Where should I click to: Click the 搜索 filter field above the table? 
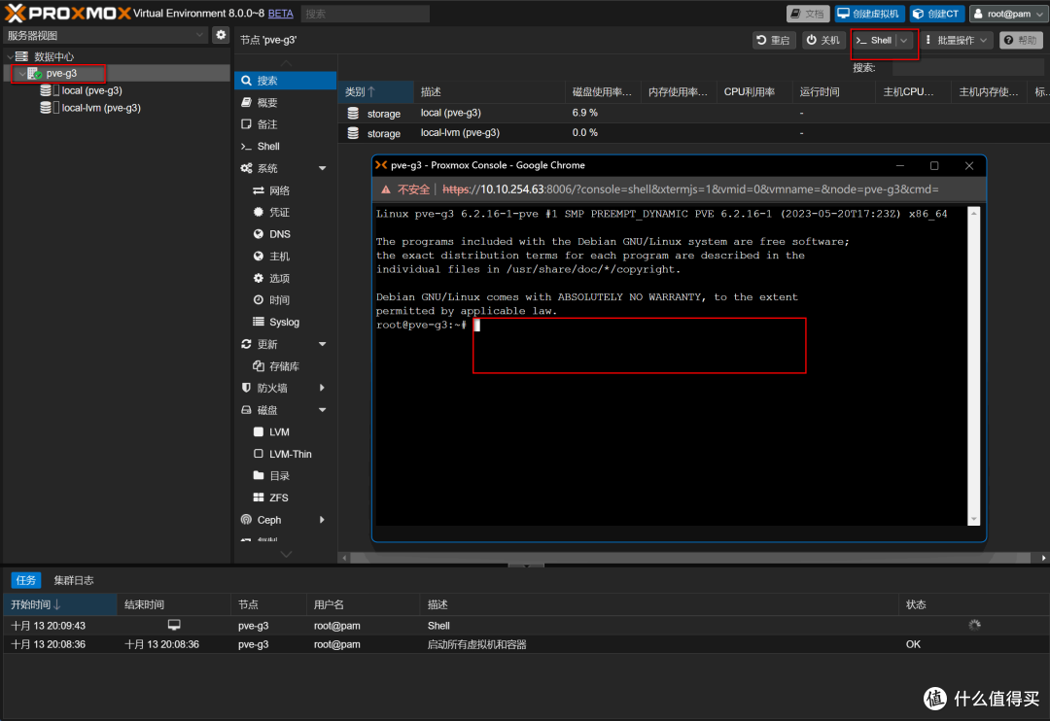[x=967, y=68]
